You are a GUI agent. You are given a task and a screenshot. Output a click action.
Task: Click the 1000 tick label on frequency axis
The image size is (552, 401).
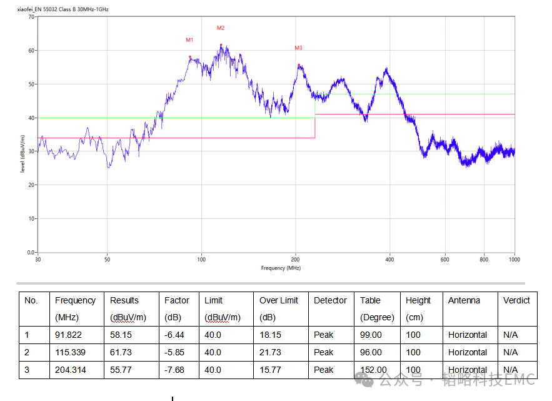point(514,259)
